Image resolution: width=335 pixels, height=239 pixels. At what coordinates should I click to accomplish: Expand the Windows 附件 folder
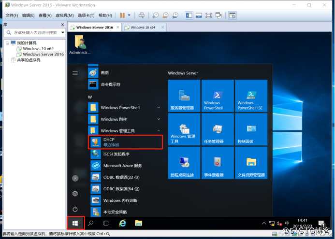(x=125, y=119)
